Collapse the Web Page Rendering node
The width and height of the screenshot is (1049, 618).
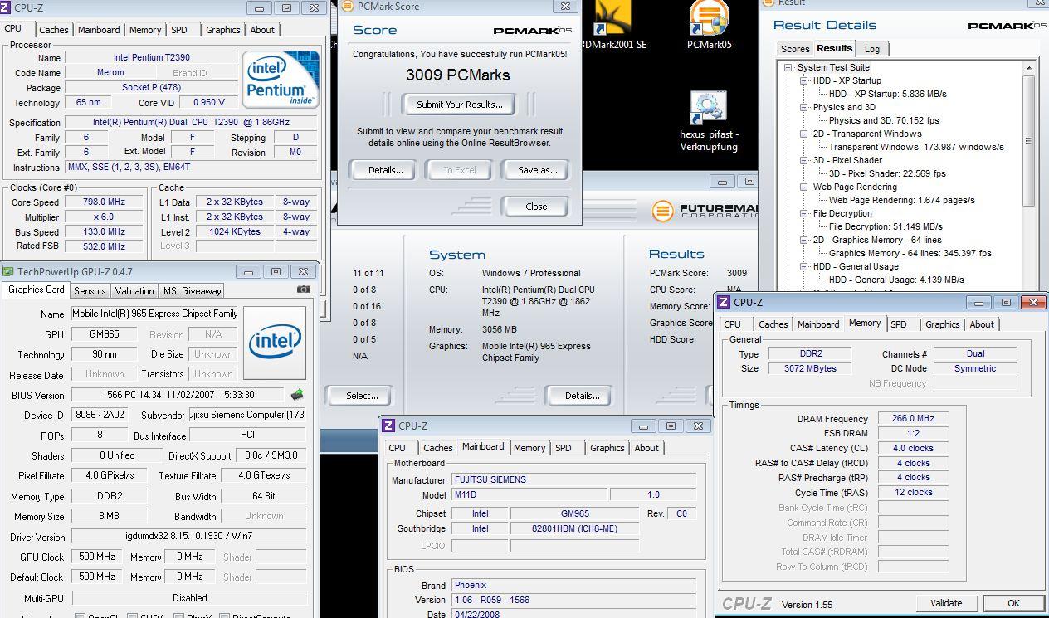tap(804, 187)
